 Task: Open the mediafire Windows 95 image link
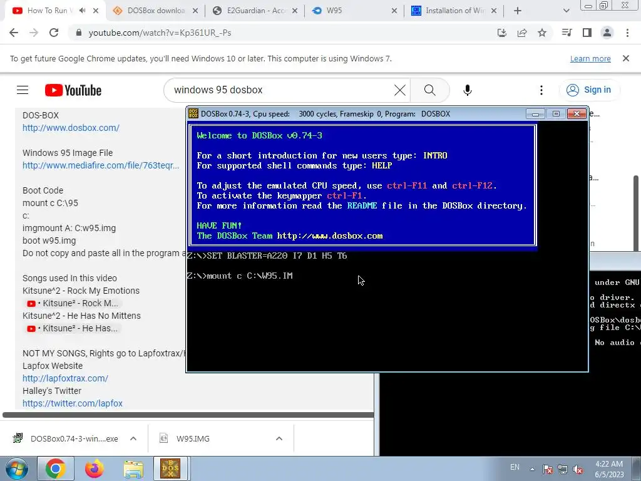[x=101, y=165]
